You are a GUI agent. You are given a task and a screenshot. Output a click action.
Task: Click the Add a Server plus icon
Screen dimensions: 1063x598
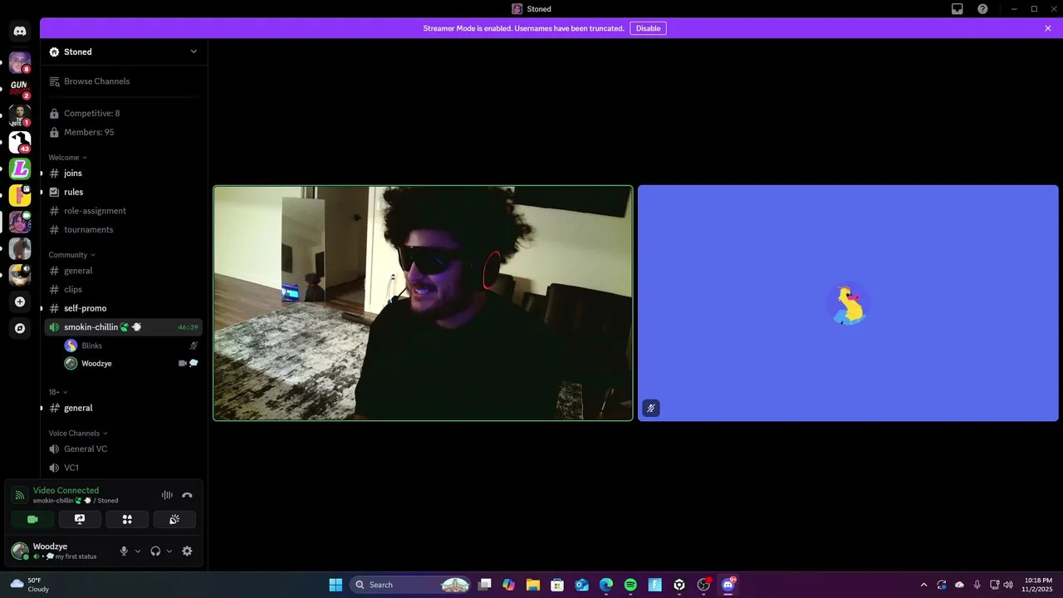[20, 301]
